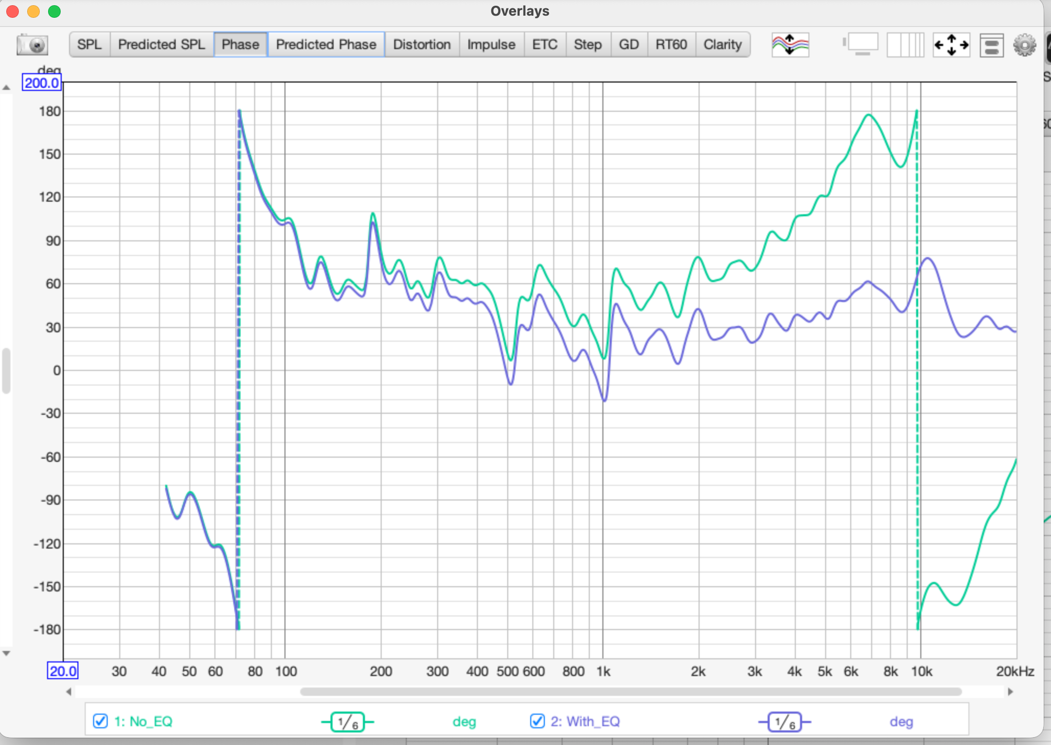Open the graph limits icon
Viewport: 1051px width, 745px height.
click(991, 45)
